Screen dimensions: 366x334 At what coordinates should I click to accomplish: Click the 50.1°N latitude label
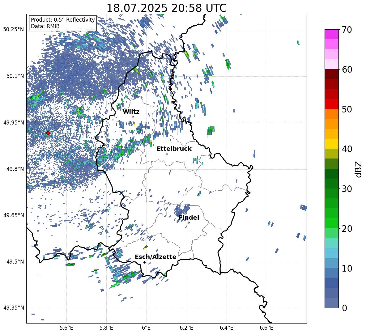click(x=15, y=76)
